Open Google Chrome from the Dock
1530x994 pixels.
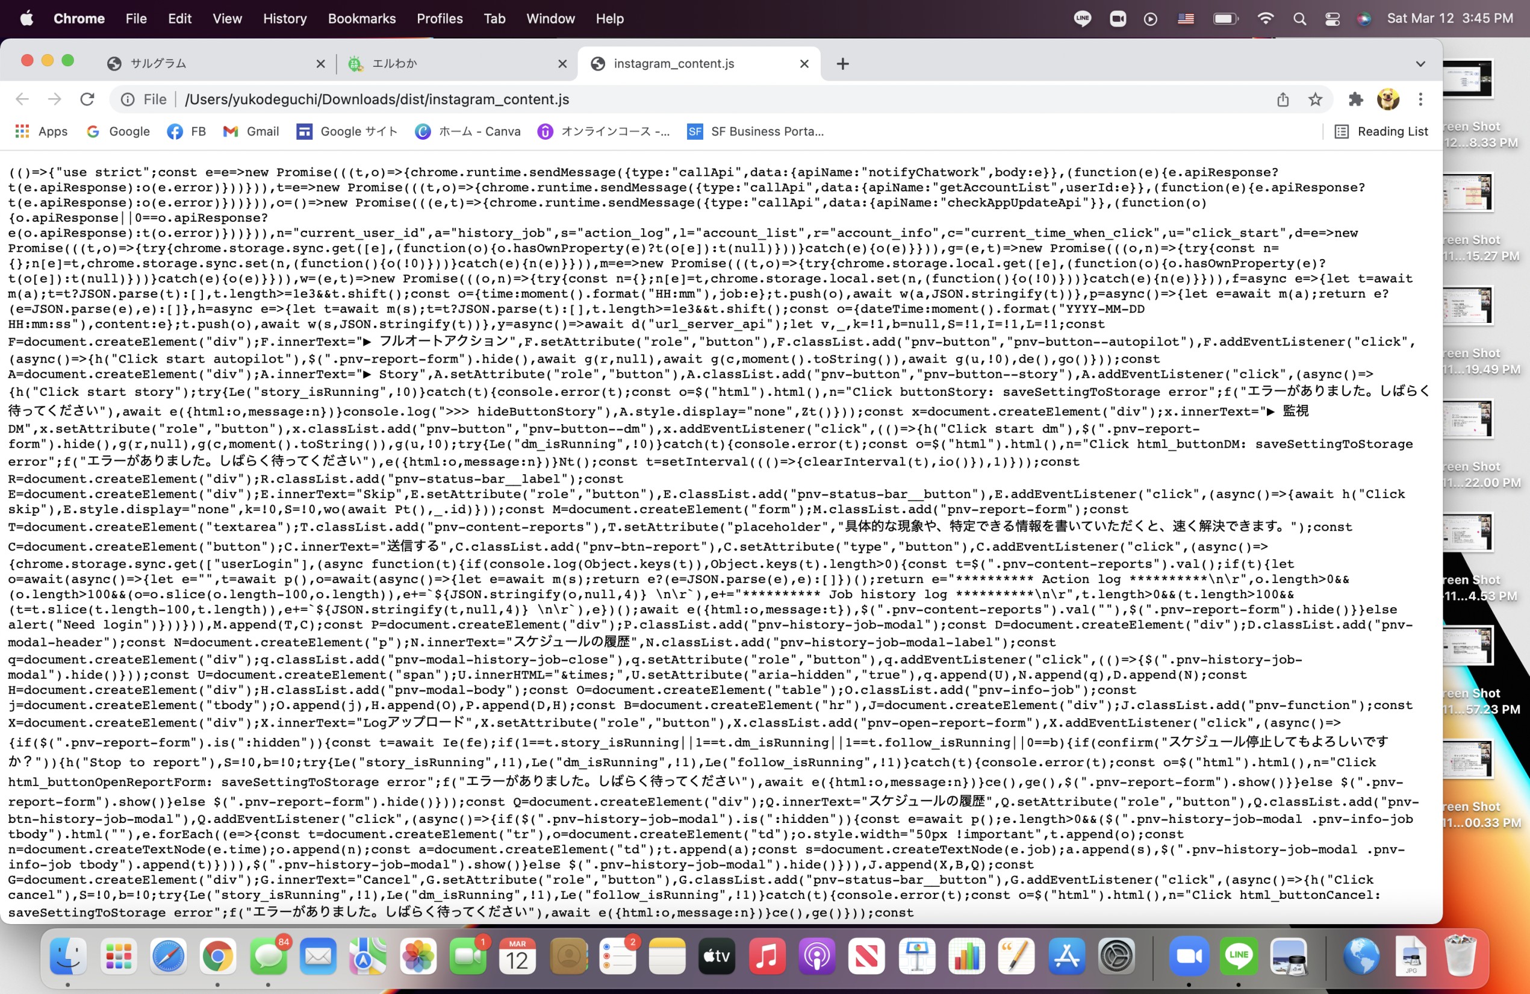pyautogui.click(x=217, y=956)
